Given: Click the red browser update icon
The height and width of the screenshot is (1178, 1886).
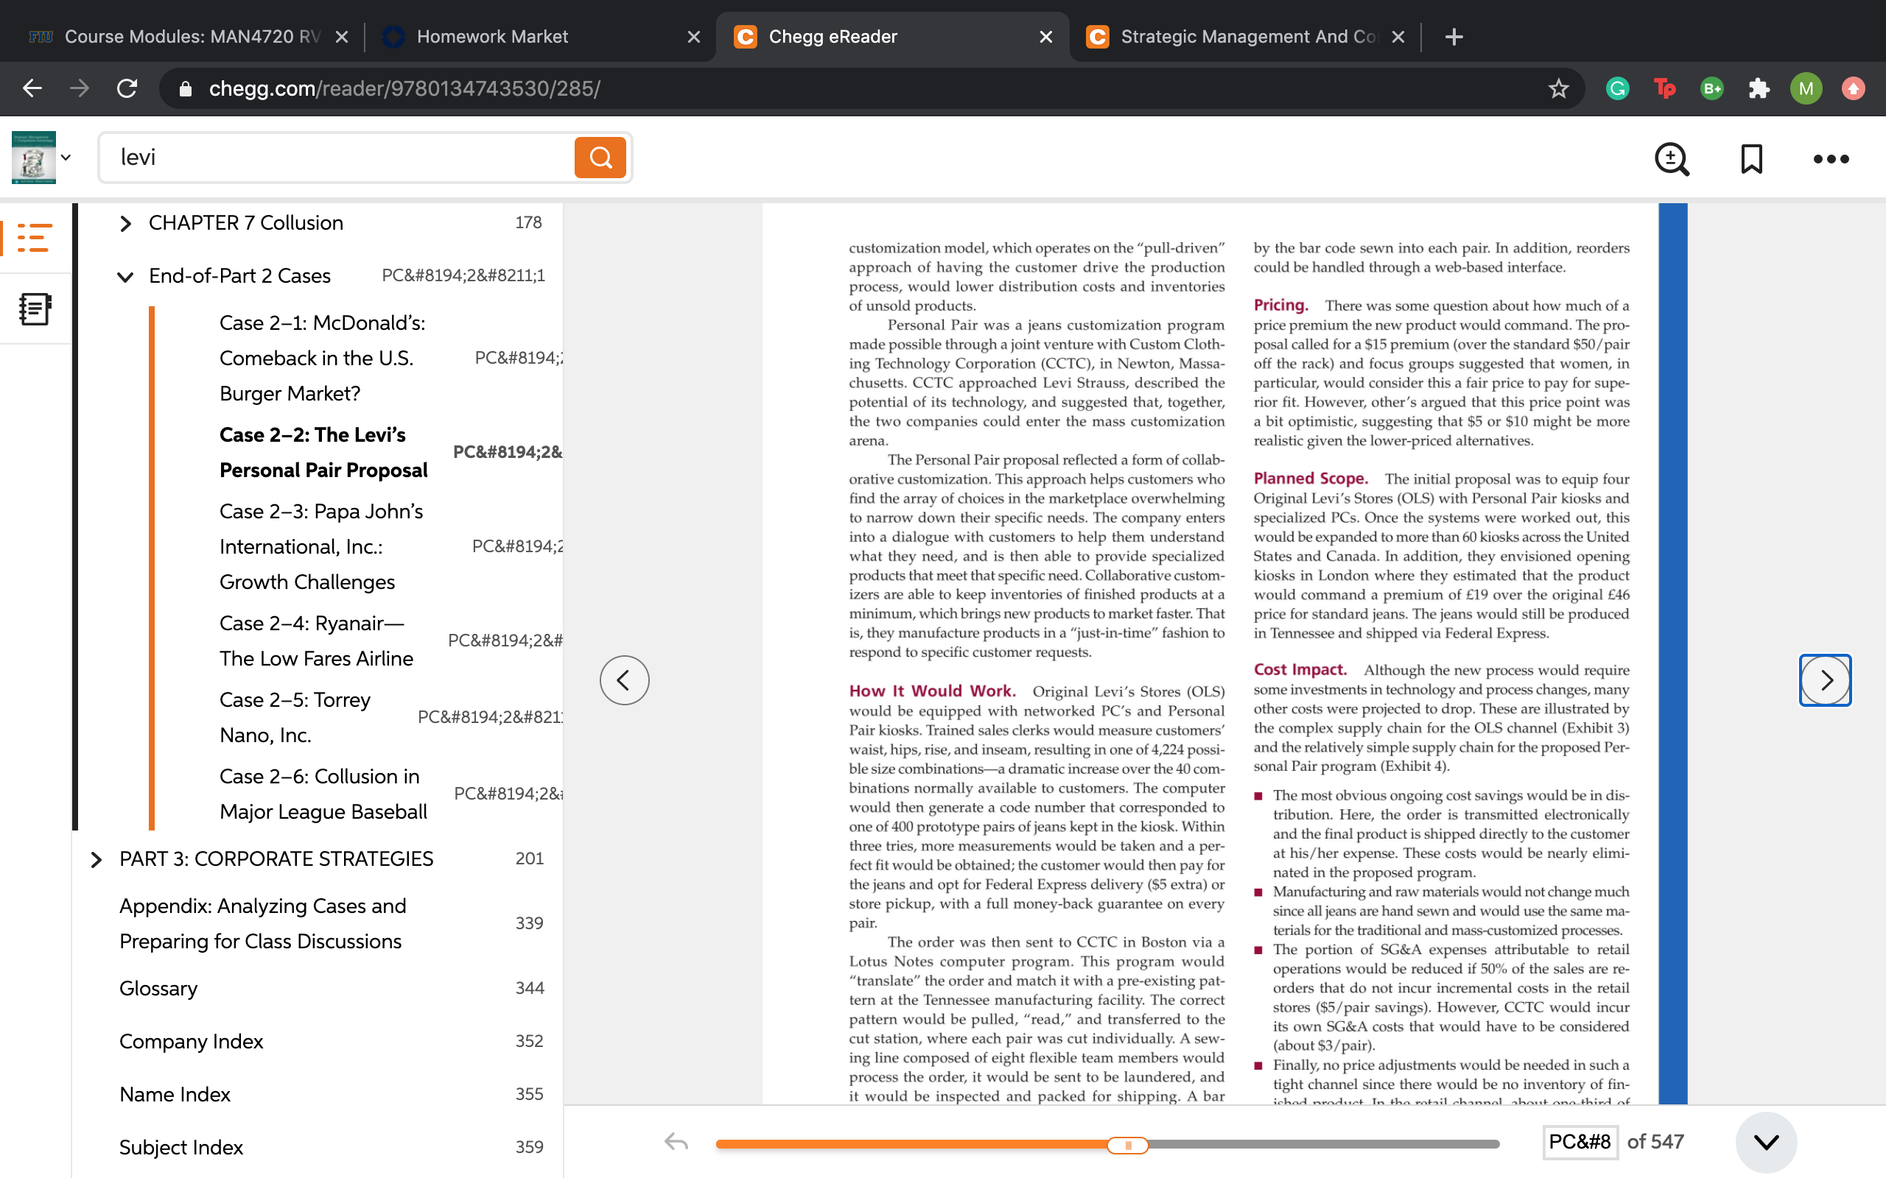Looking at the screenshot, I should click(1854, 88).
